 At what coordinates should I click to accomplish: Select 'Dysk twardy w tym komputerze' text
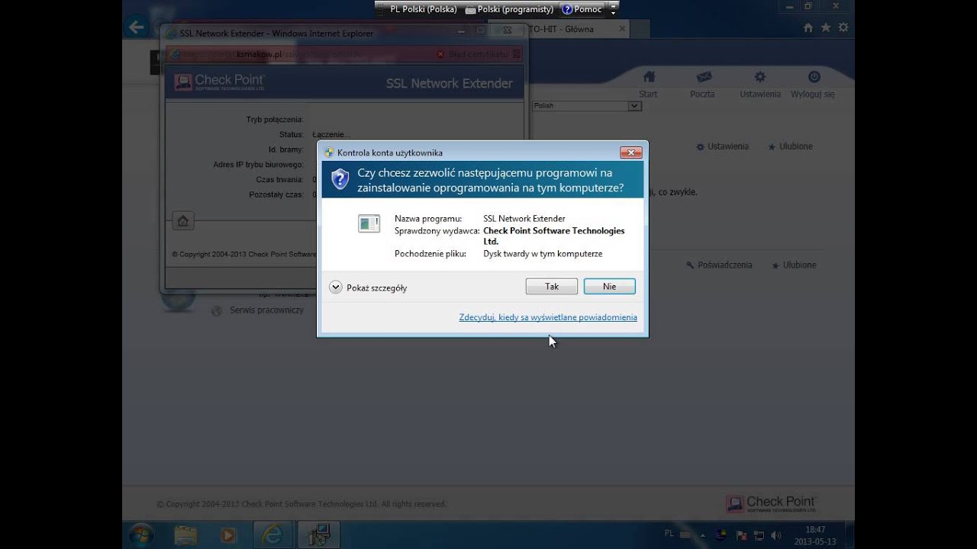[x=543, y=253]
